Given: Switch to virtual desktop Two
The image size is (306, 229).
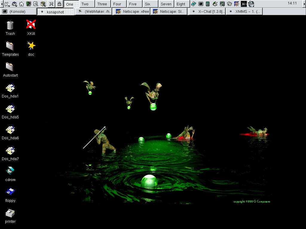Looking at the screenshot, I should coord(87,4).
